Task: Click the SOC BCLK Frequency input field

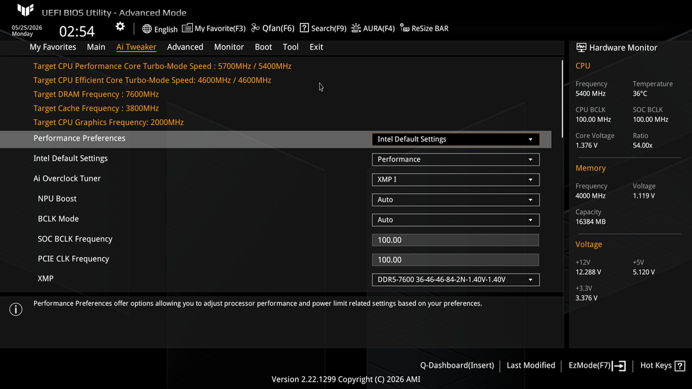Action: tap(455, 240)
